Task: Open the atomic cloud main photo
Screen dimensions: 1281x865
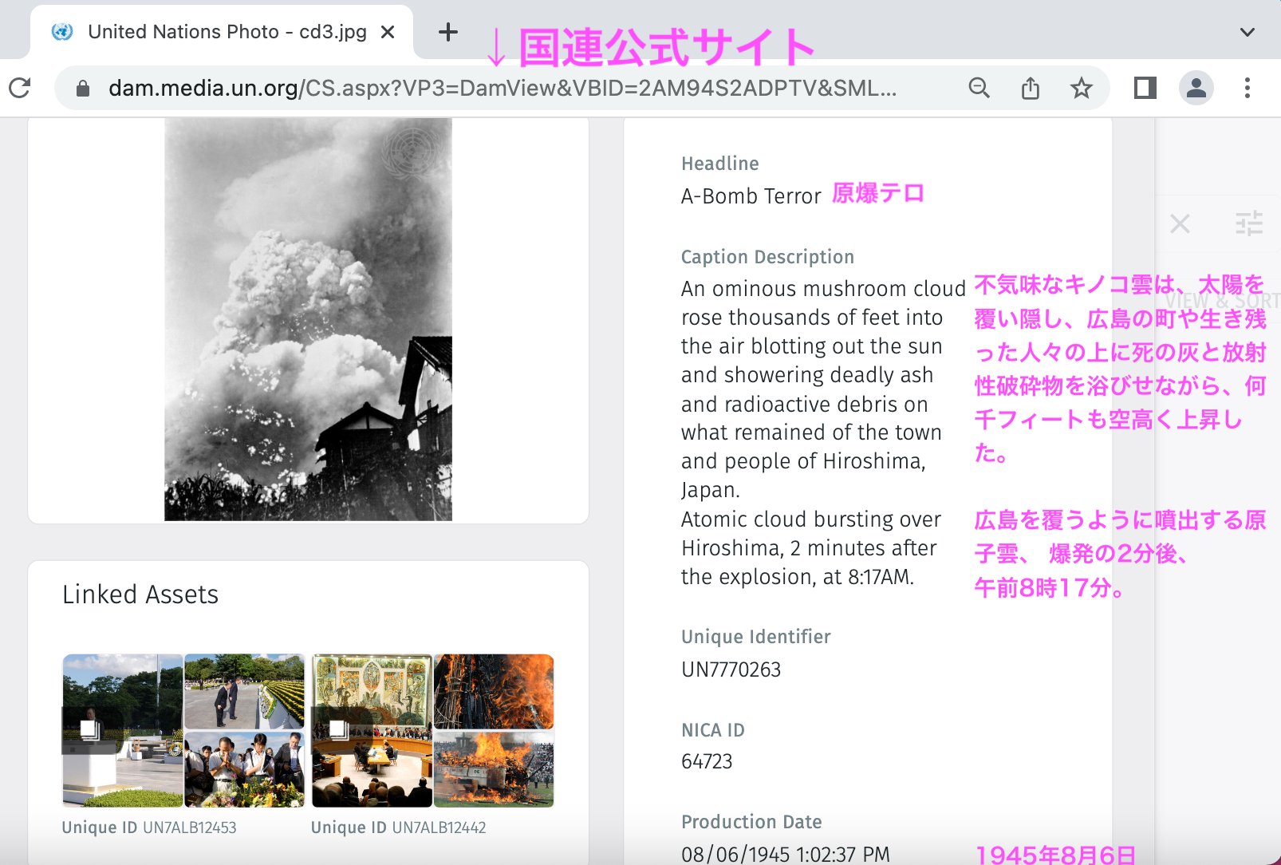Action: pyautogui.click(x=308, y=319)
